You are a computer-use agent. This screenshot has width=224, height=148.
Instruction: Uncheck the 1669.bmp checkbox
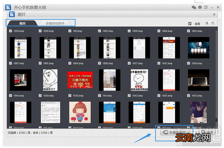coord(129,31)
